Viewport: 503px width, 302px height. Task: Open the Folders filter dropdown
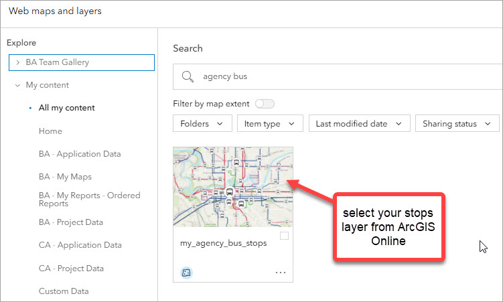(x=202, y=123)
